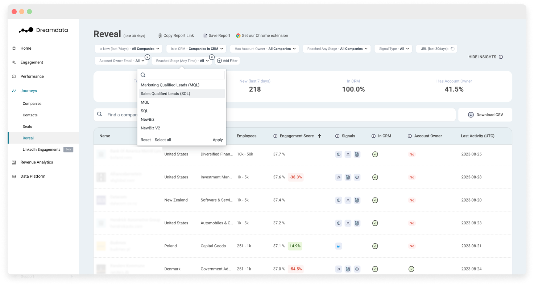The height and width of the screenshot is (286, 534).
Task: Select Contacts under Journeys
Action: pyautogui.click(x=30, y=115)
